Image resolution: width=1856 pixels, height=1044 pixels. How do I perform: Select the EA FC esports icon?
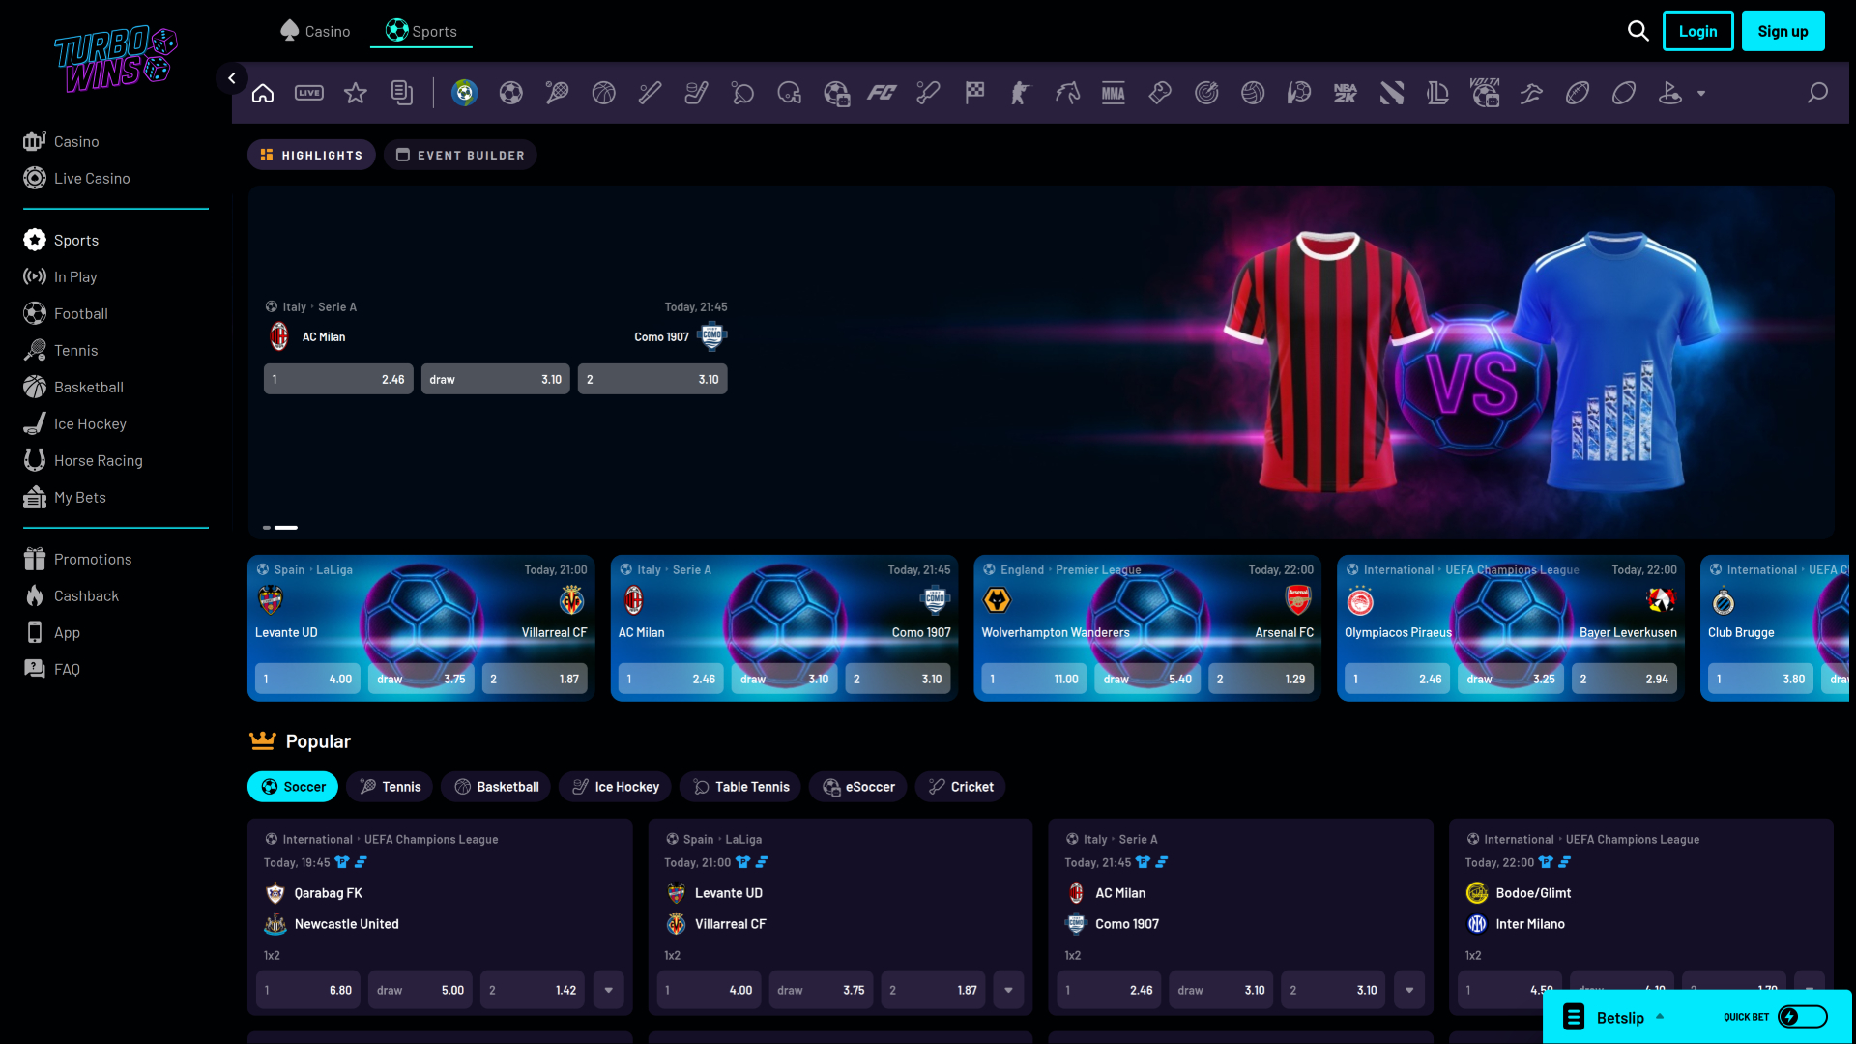882,92
